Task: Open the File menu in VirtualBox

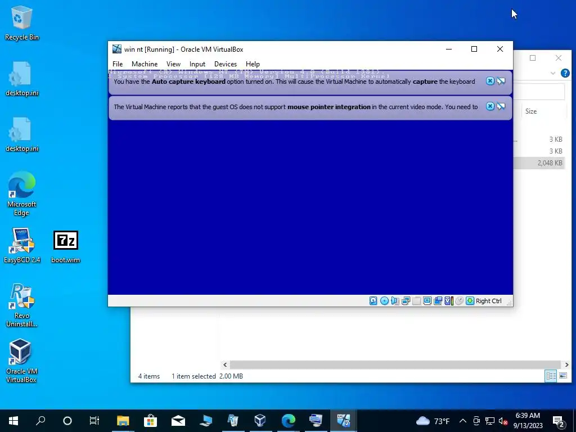Action: click(x=118, y=64)
